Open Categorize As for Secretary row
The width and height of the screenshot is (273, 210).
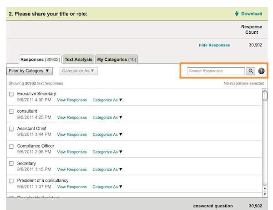click(107, 169)
